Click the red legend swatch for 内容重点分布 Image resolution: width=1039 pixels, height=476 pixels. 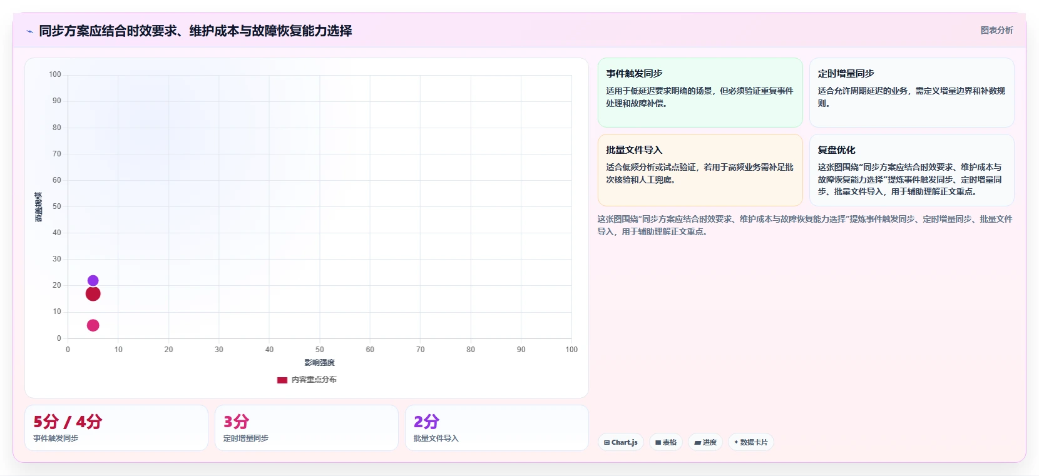tap(282, 380)
